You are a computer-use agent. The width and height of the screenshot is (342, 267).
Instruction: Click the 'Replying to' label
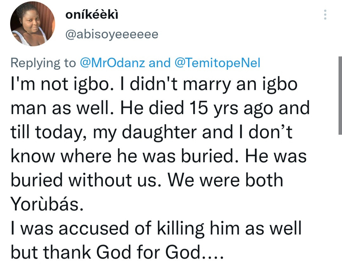(43, 63)
